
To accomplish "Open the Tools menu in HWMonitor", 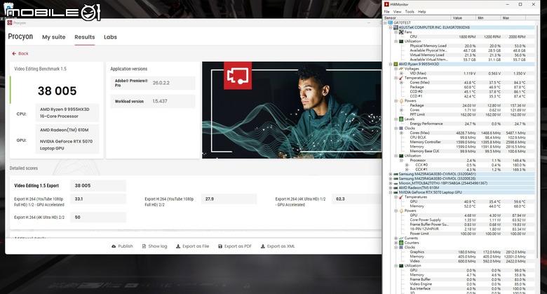I will point(410,11).
